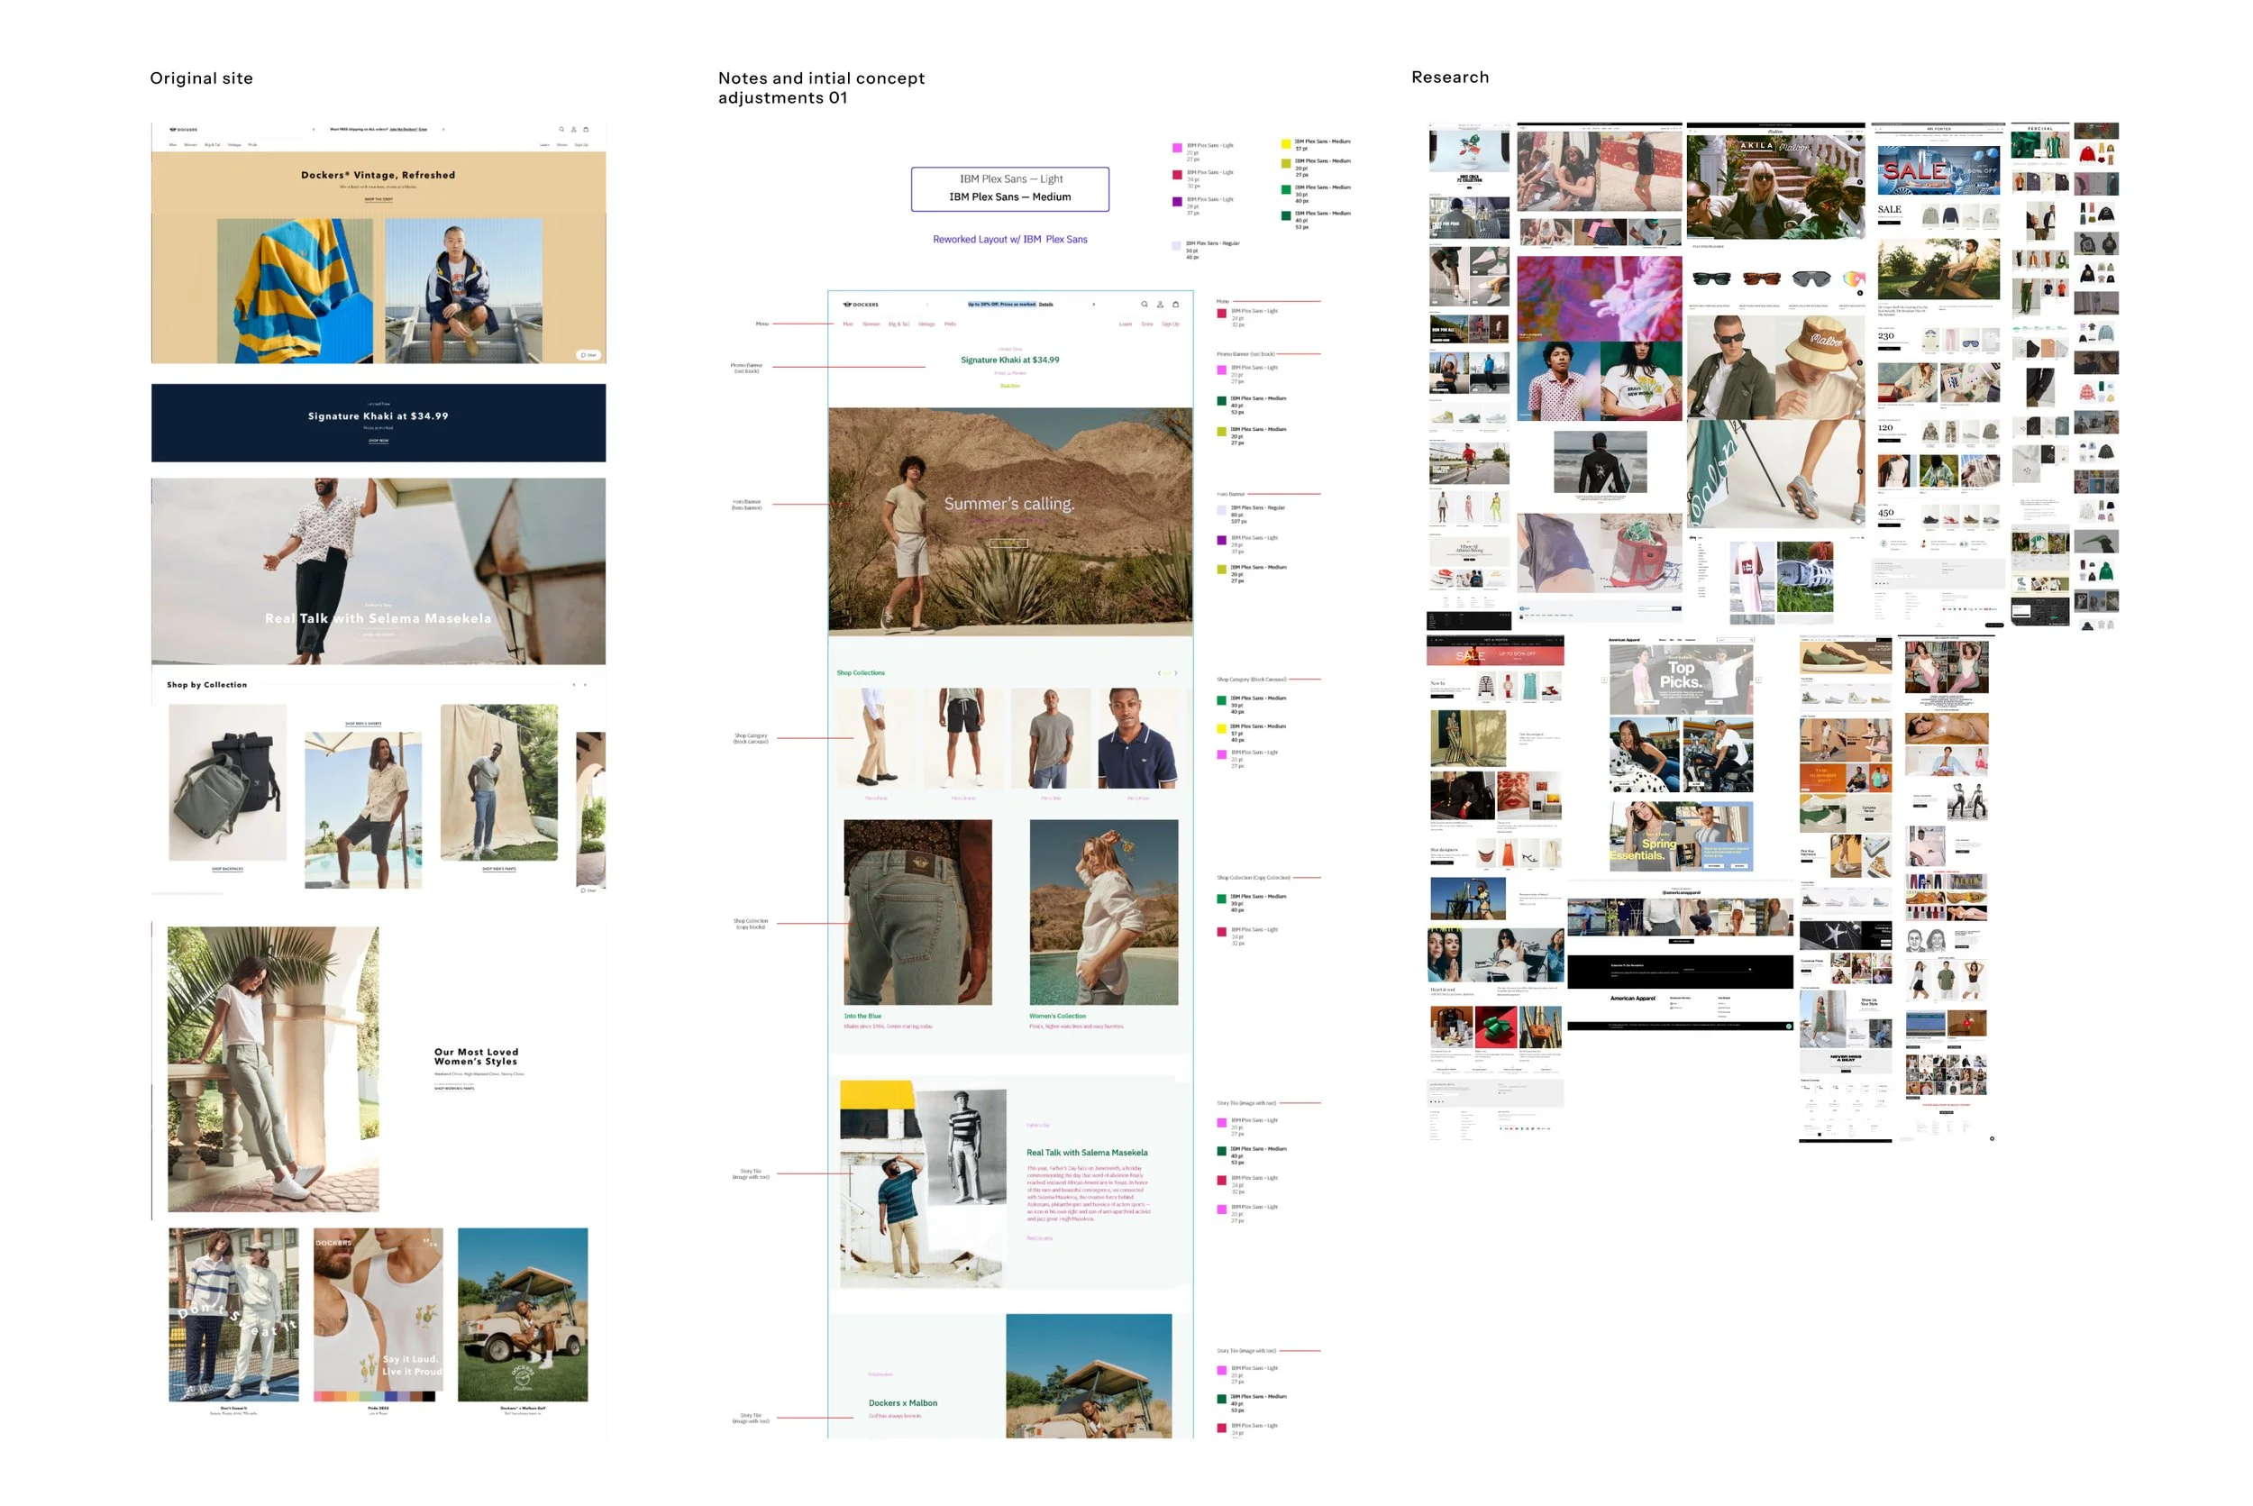Screen dimensions: 2253x1506
Task: Click Dockers logo in the concept mockup
Action: click(861, 305)
